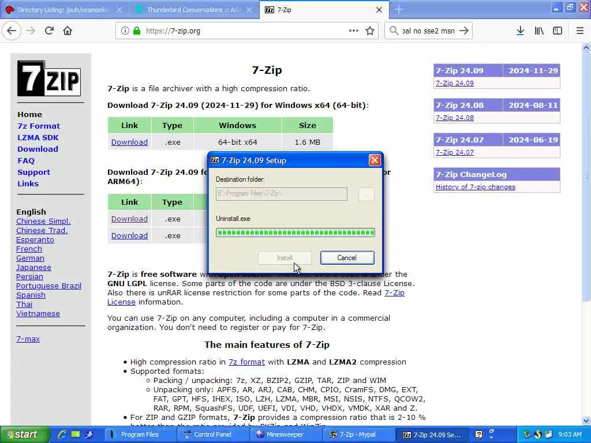The image size is (591, 443).
Task: Open the downloads panel
Action: click(x=520, y=31)
